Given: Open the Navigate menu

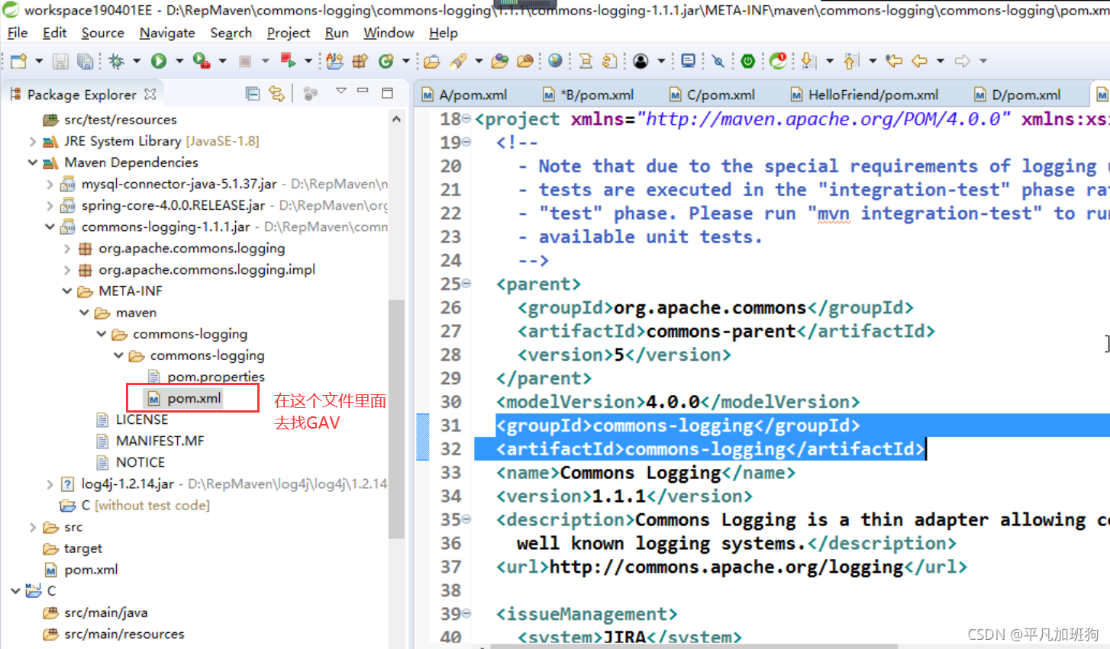Looking at the screenshot, I should [x=167, y=33].
